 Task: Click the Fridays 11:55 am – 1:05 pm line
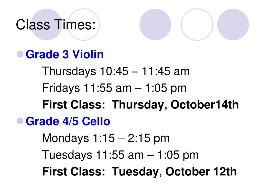(114, 88)
